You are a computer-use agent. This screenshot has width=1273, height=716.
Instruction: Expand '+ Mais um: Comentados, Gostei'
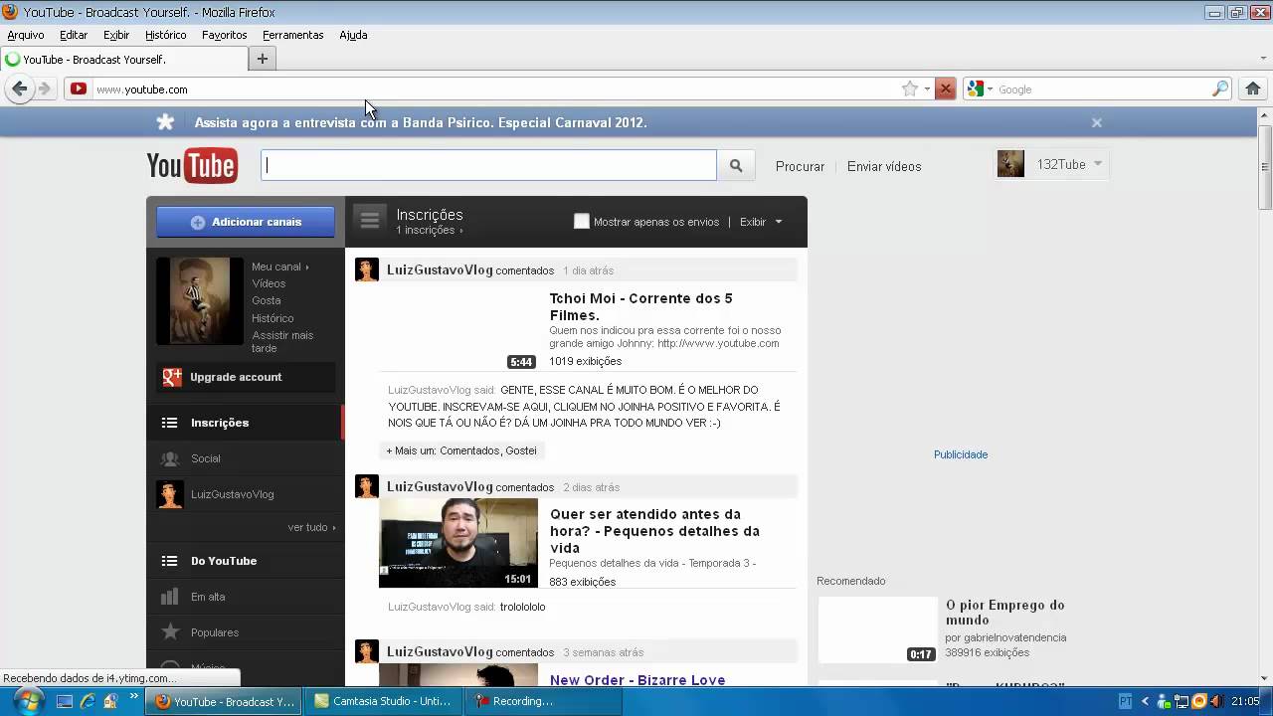point(461,450)
